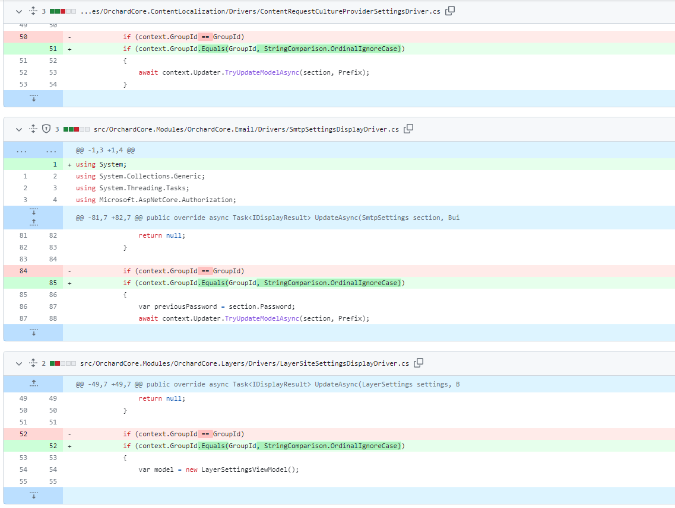Click 'var previousPassword = section.Password;' line
The image size is (675, 508).
click(x=217, y=307)
